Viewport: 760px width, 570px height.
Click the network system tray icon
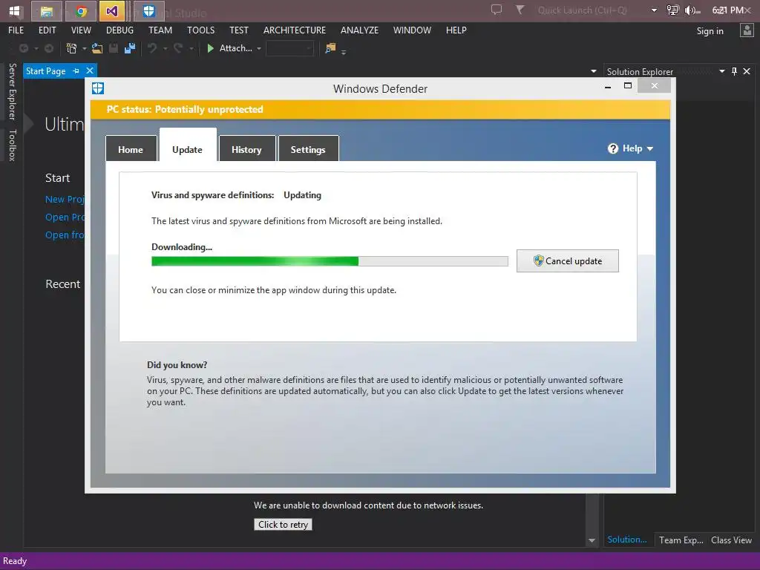coord(672,10)
